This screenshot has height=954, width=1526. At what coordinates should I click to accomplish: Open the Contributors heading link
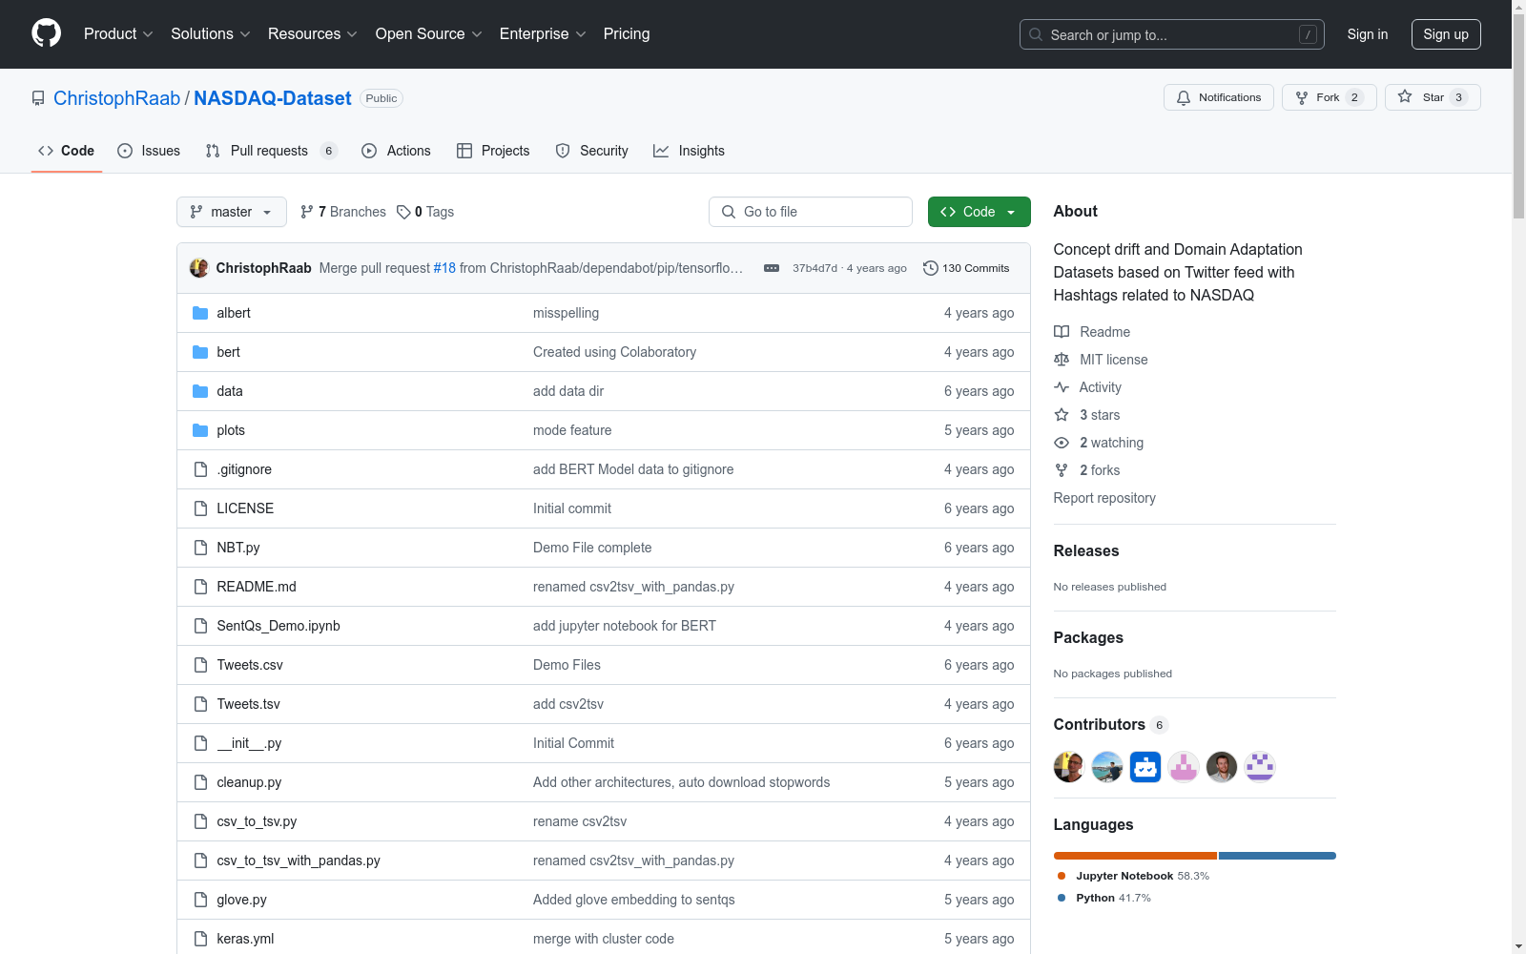click(1110, 724)
